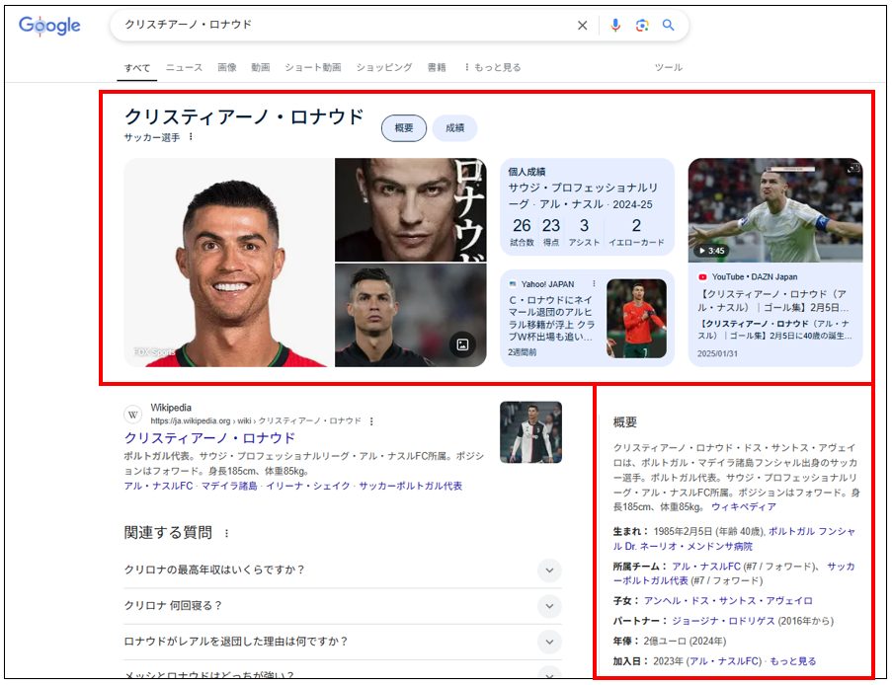Open Ronaldo photo in black jersey

tap(411, 315)
